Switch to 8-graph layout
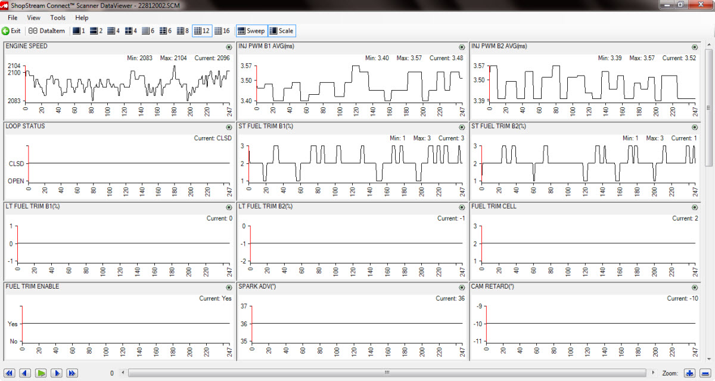Screen dimensions: 715x381 [x=182, y=30]
